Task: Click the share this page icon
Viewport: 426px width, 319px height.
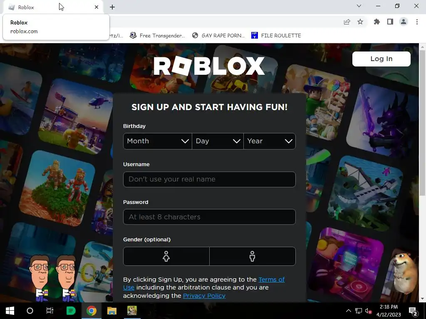Action: coord(347,22)
